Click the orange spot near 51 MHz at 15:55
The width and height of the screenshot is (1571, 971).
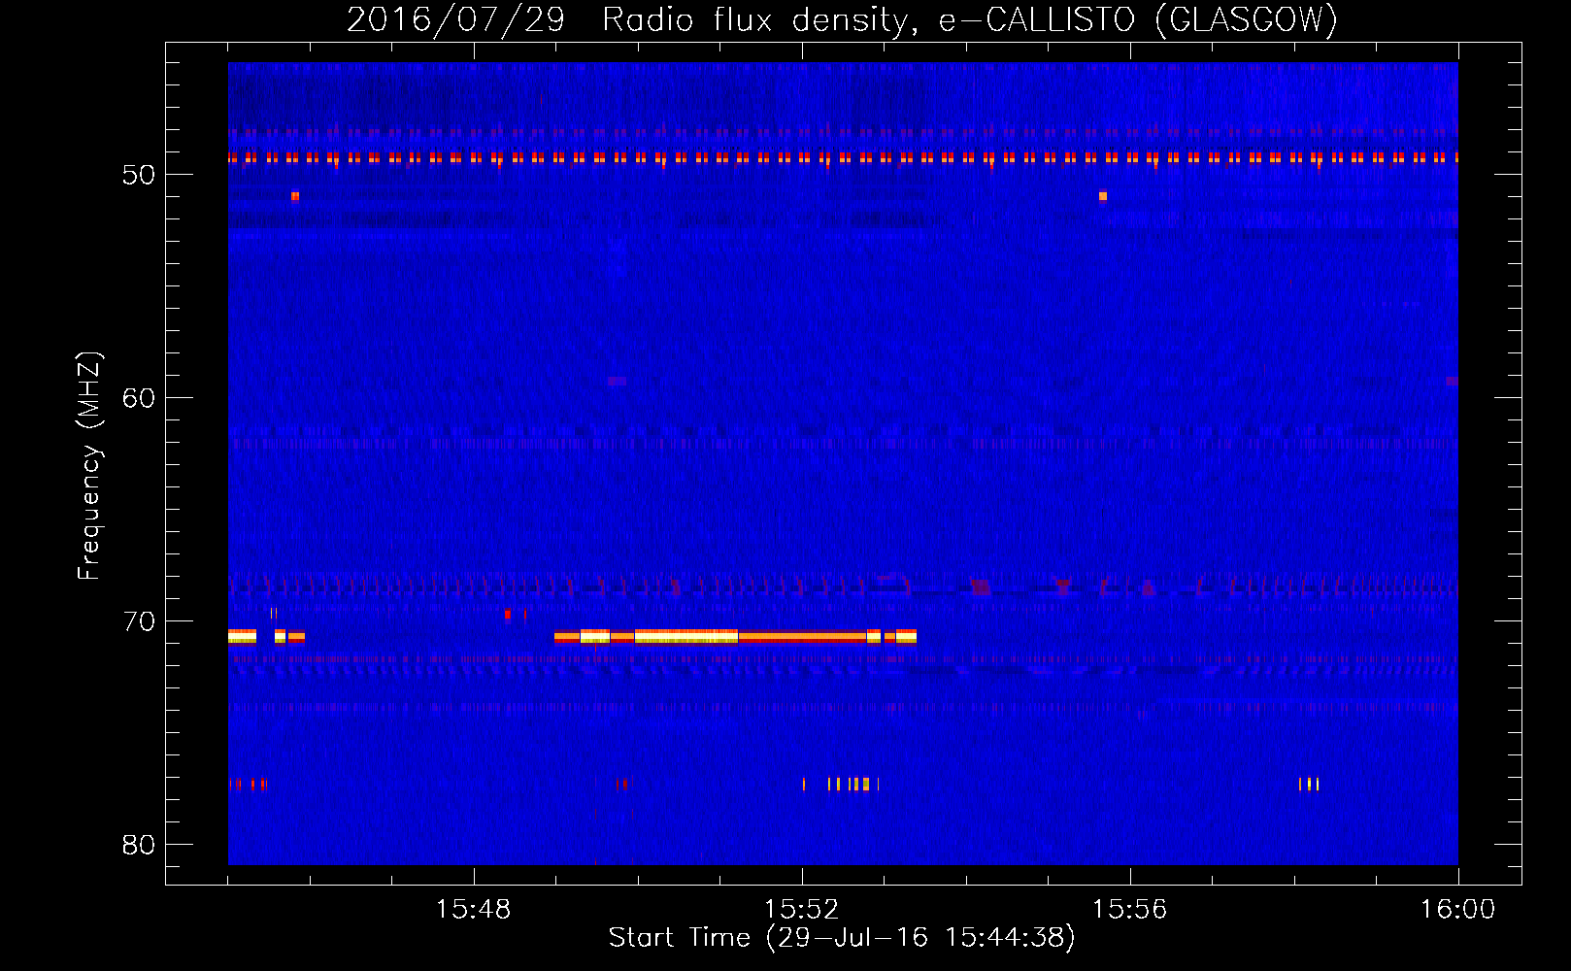1103,196
